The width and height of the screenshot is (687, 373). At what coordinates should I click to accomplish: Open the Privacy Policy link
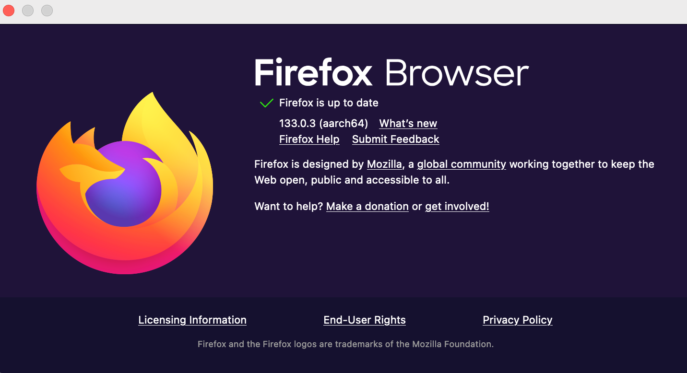[x=518, y=320]
